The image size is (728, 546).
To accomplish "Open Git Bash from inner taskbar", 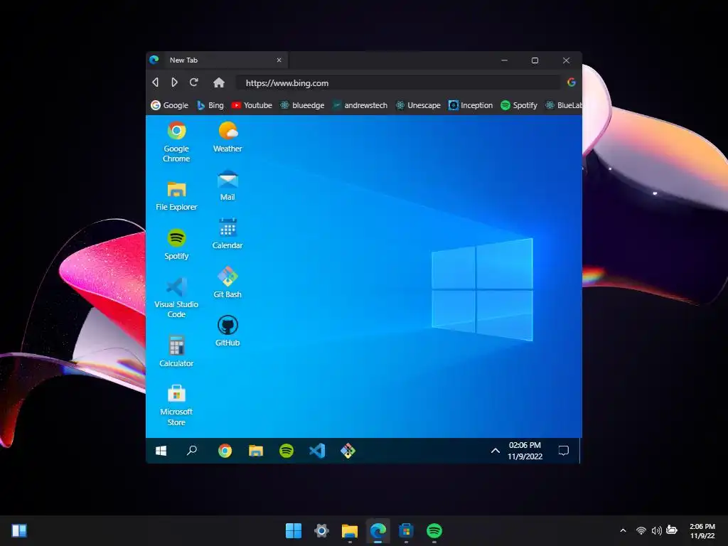I will [x=348, y=451].
